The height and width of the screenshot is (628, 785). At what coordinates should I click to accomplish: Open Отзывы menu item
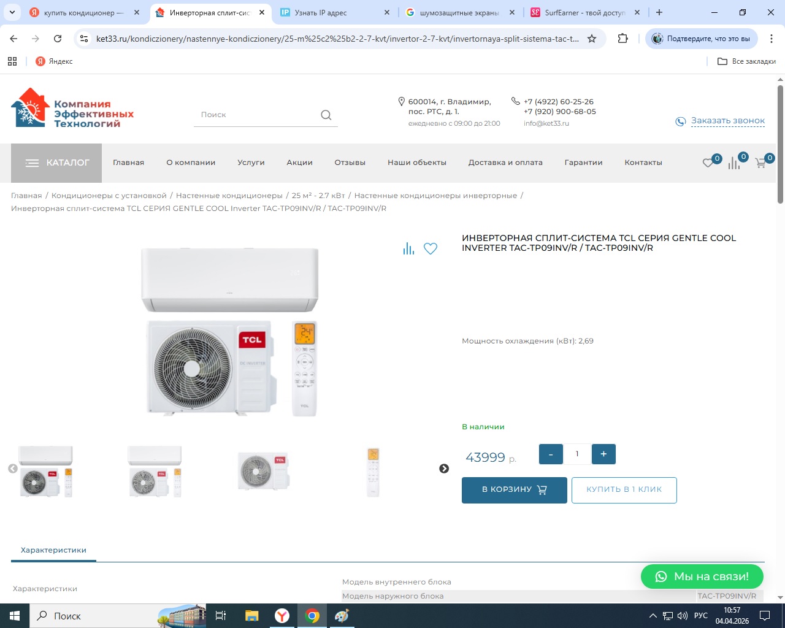point(350,163)
